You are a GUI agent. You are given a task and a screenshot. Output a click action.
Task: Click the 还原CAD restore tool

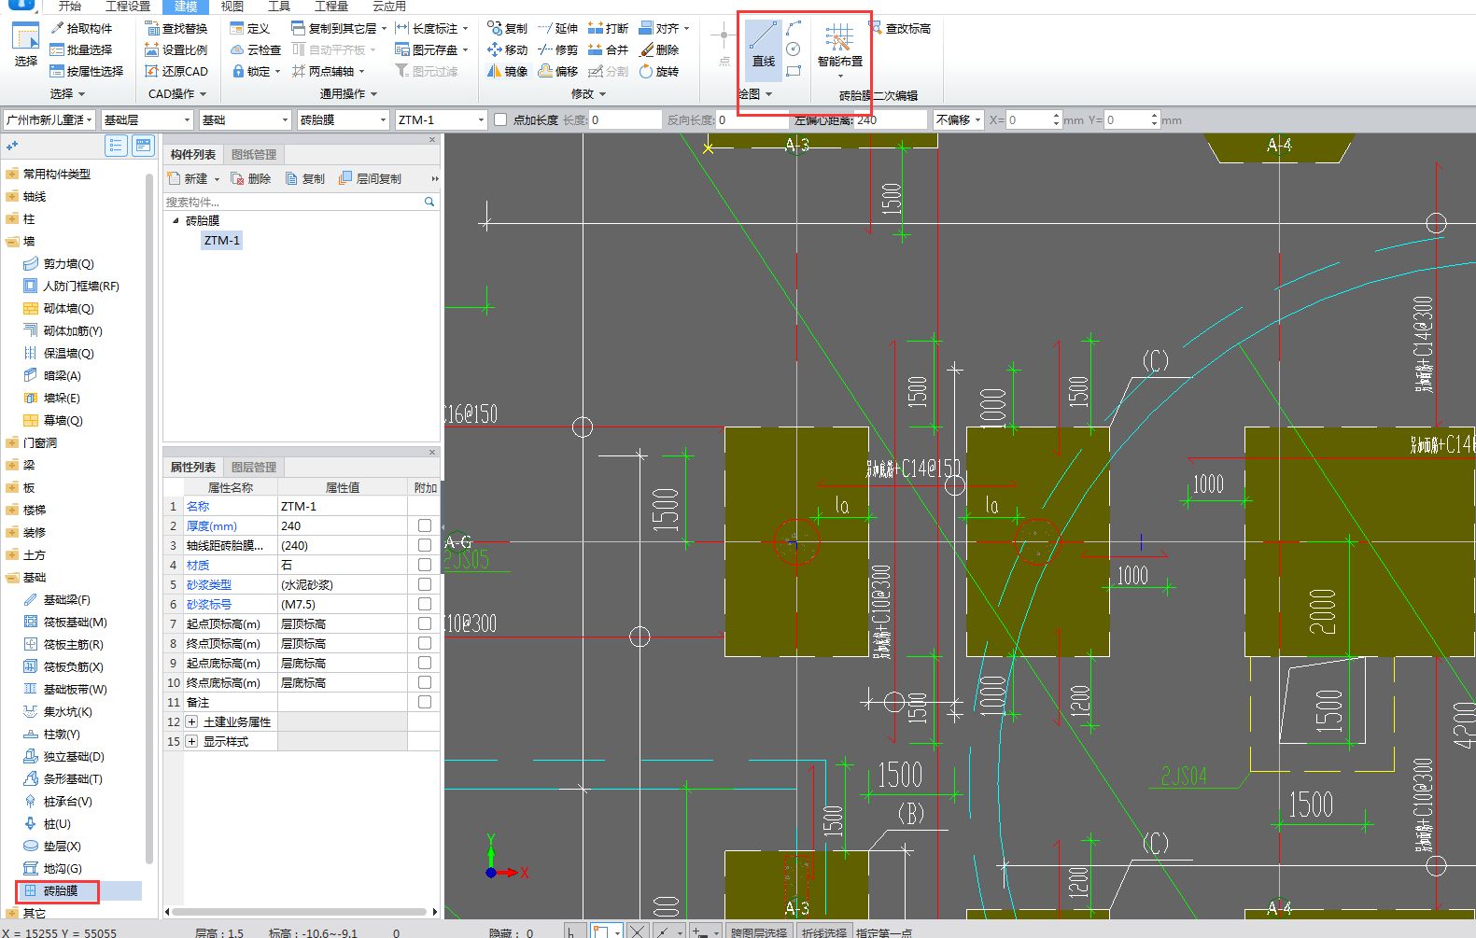(x=176, y=71)
